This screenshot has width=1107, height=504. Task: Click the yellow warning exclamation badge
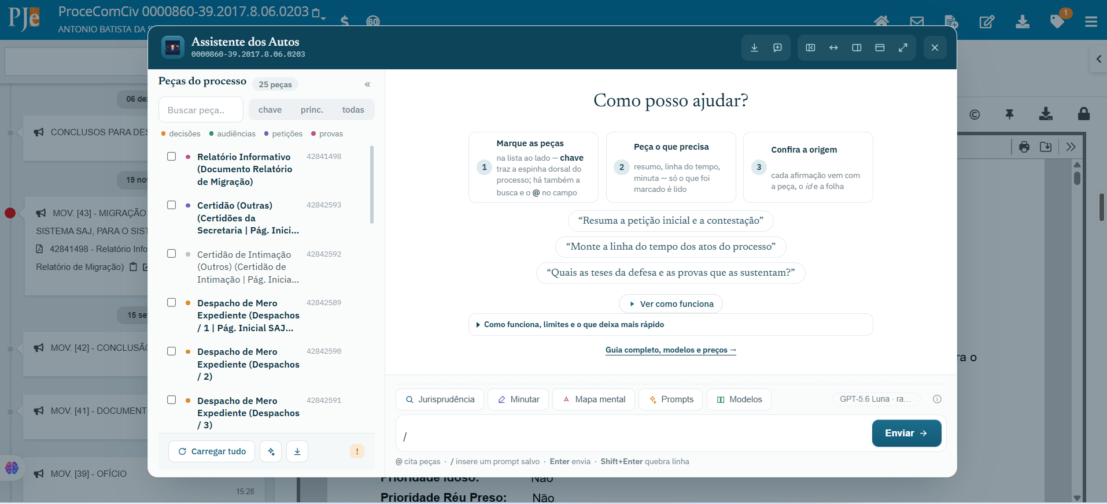coord(357,451)
